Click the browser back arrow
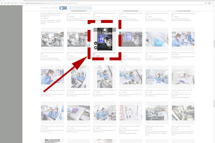This screenshot has width=215, height=143. 2,3
